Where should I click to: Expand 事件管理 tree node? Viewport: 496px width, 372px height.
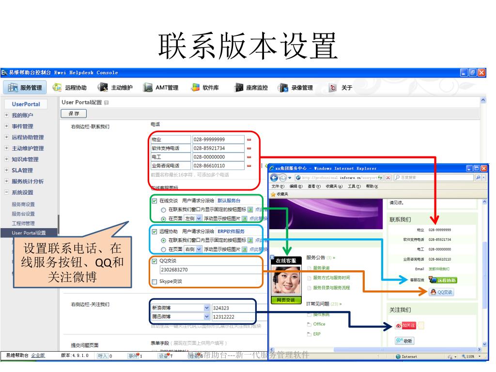click(6, 126)
